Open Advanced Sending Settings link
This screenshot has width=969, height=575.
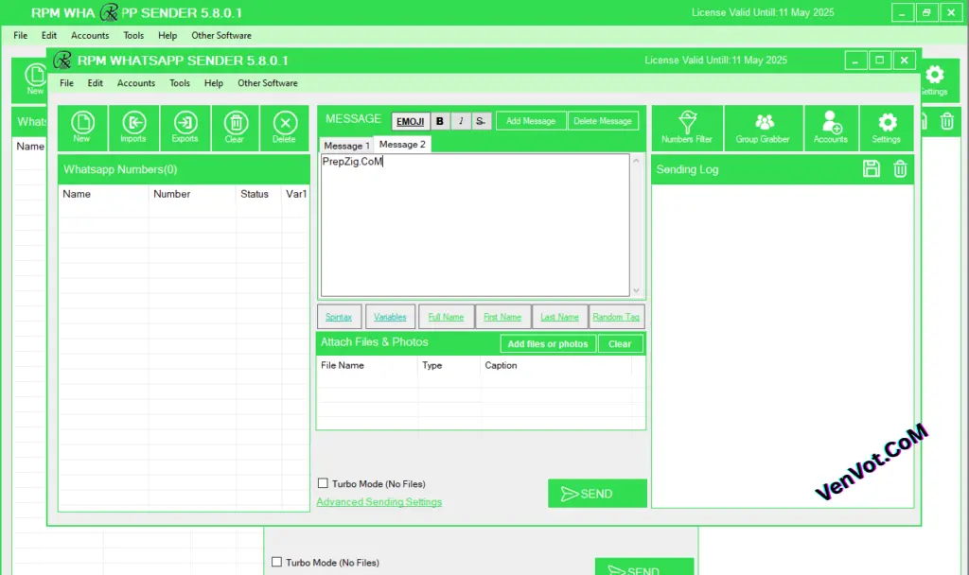click(x=379, y=502)
